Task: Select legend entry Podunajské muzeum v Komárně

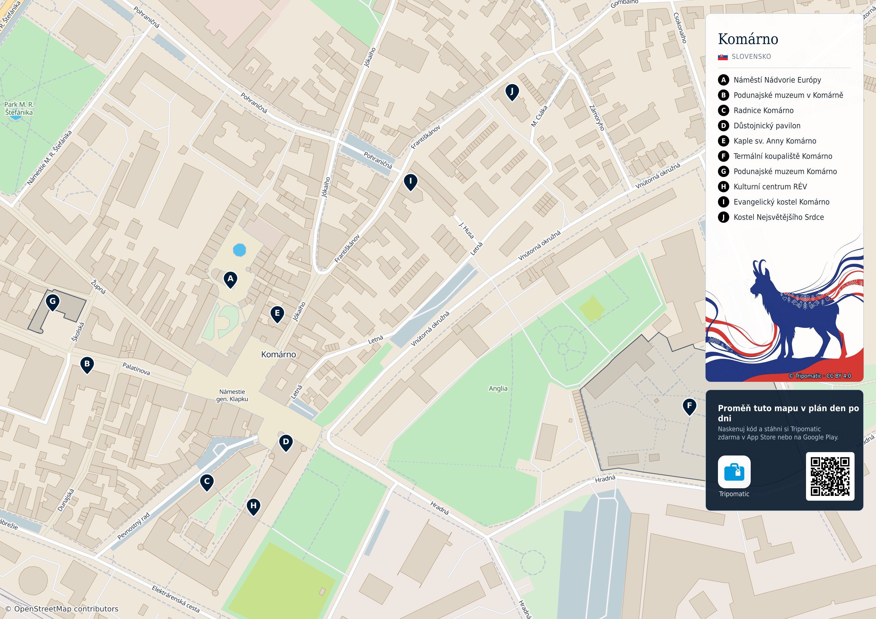Action: pyautogui.click(x=781, y=95)
